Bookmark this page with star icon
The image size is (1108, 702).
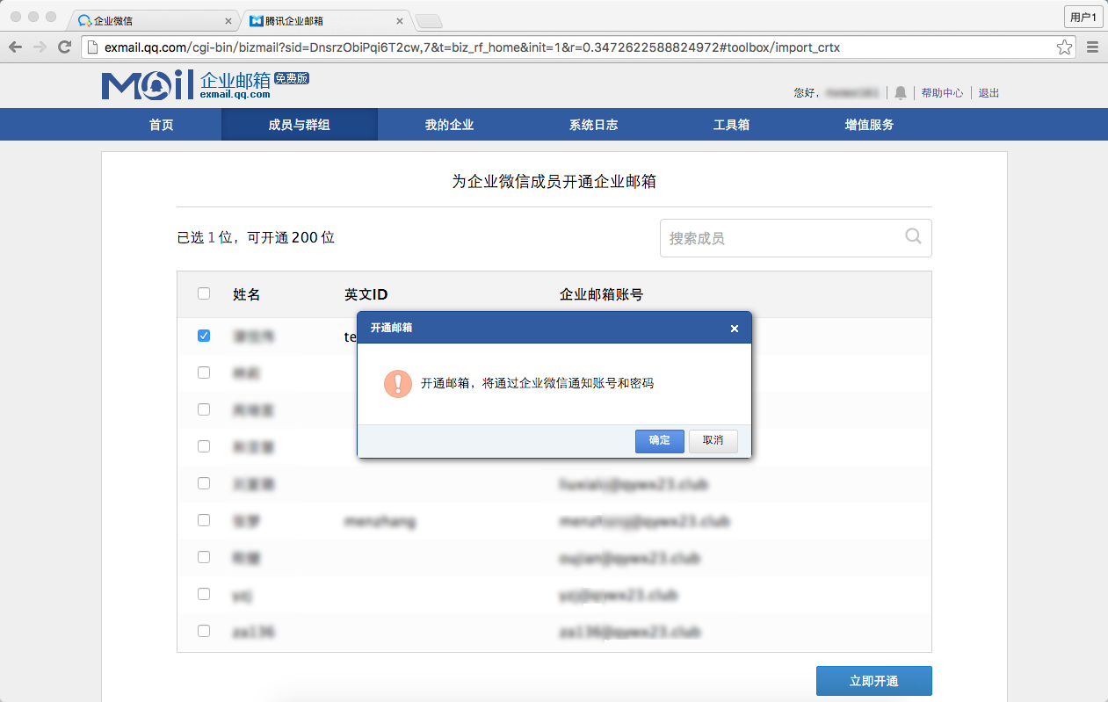tap(1064, 47)
